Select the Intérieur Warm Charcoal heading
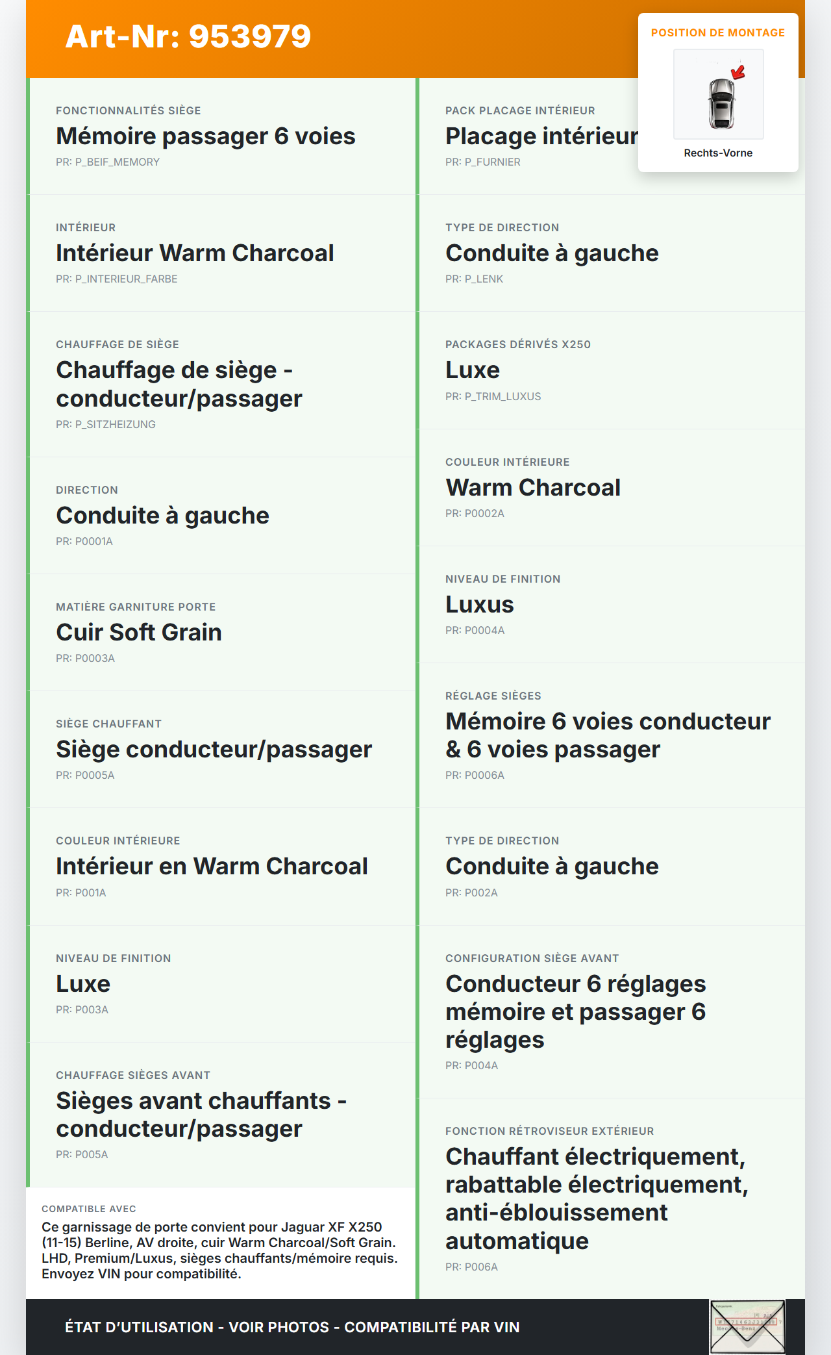Viewport: 831px width, 1355px height. pos(195,253)
